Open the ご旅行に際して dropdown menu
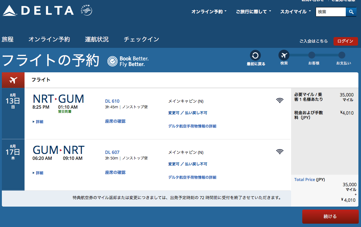This screenshot has width=361, height=227. [x=254, y=11]
